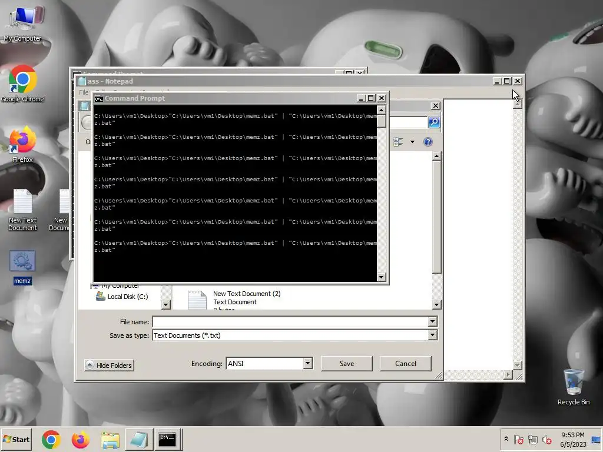Click into the File name input field
Viewport: 603px width, 452px height.
[x=290, y=322]
